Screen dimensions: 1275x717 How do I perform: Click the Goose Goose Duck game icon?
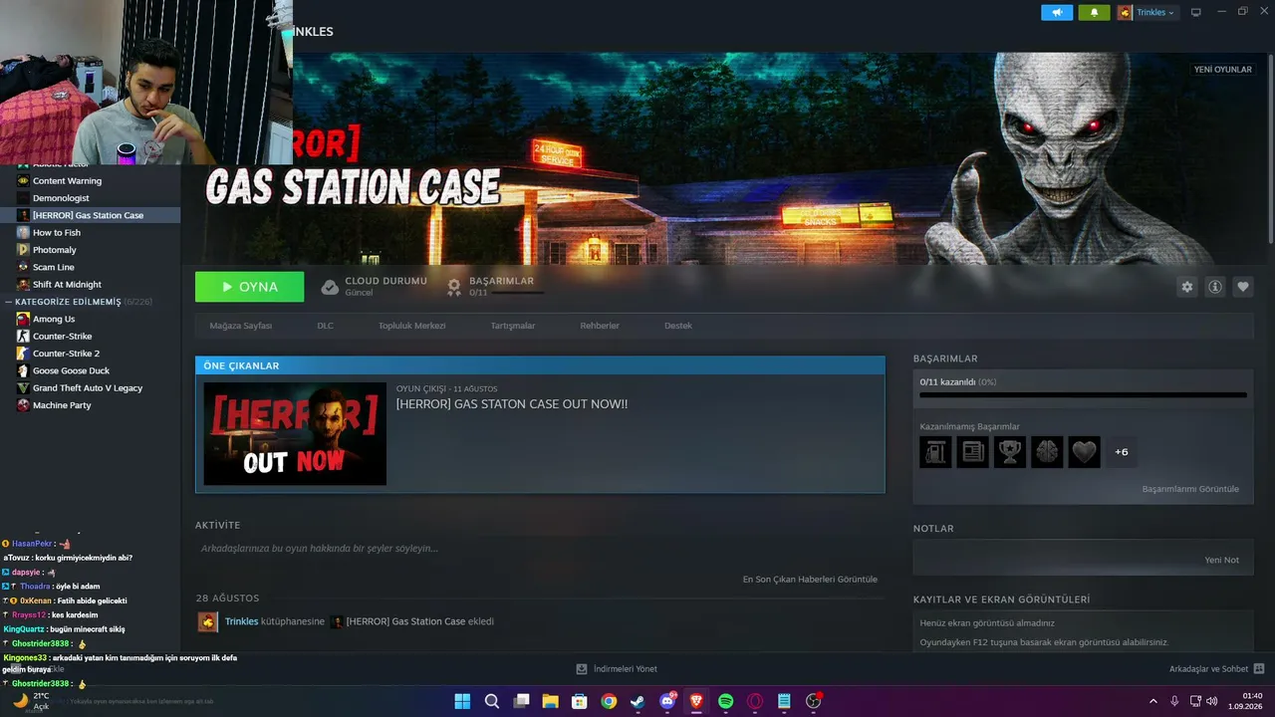pyautogui.click(x=23, y=370)
